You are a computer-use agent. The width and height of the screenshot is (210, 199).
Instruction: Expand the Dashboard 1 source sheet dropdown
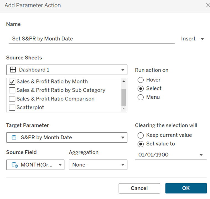click(123, 70)
